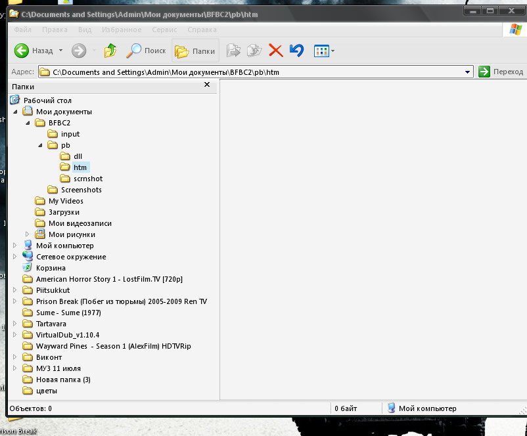This screenshot has height=436, width=527.
Task: Open Поиск search tool
Action: coord(146,51)
